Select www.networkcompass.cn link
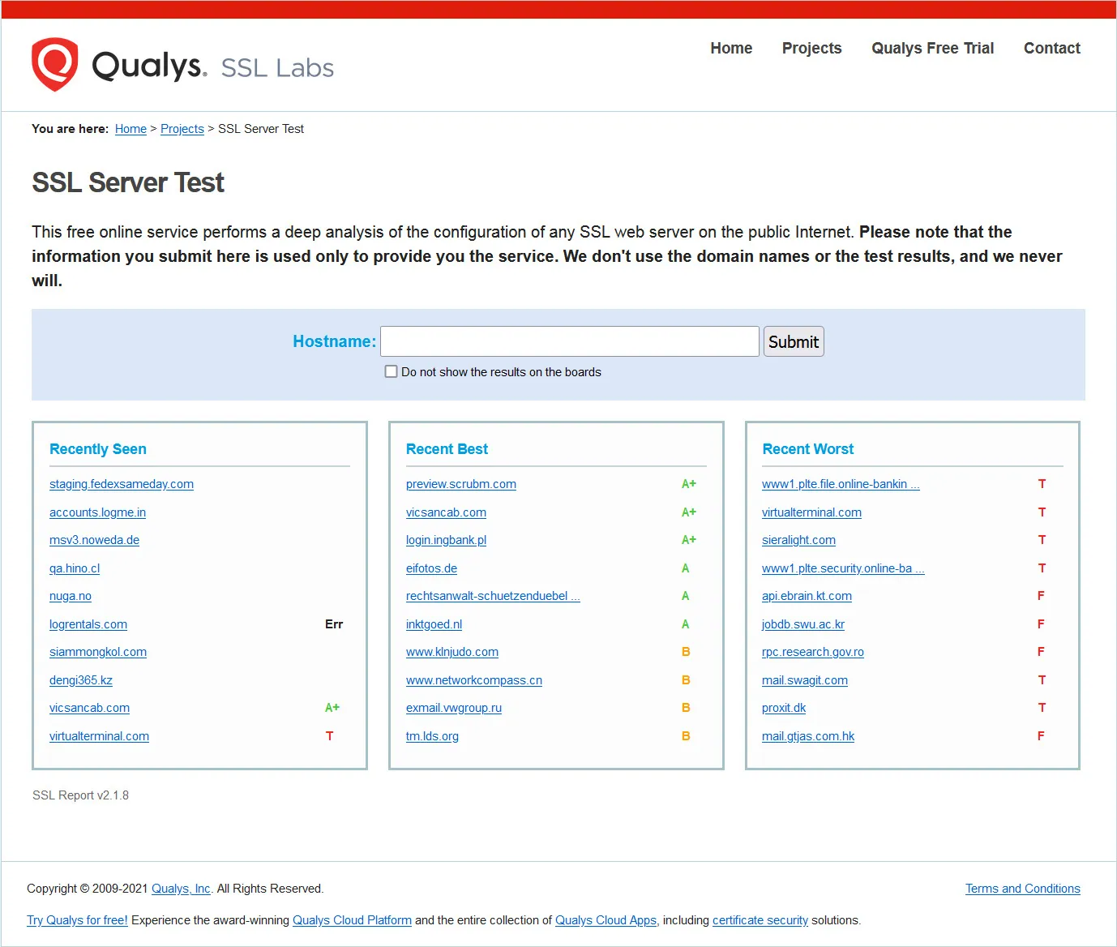1117x947 pixels. (473, 680)
